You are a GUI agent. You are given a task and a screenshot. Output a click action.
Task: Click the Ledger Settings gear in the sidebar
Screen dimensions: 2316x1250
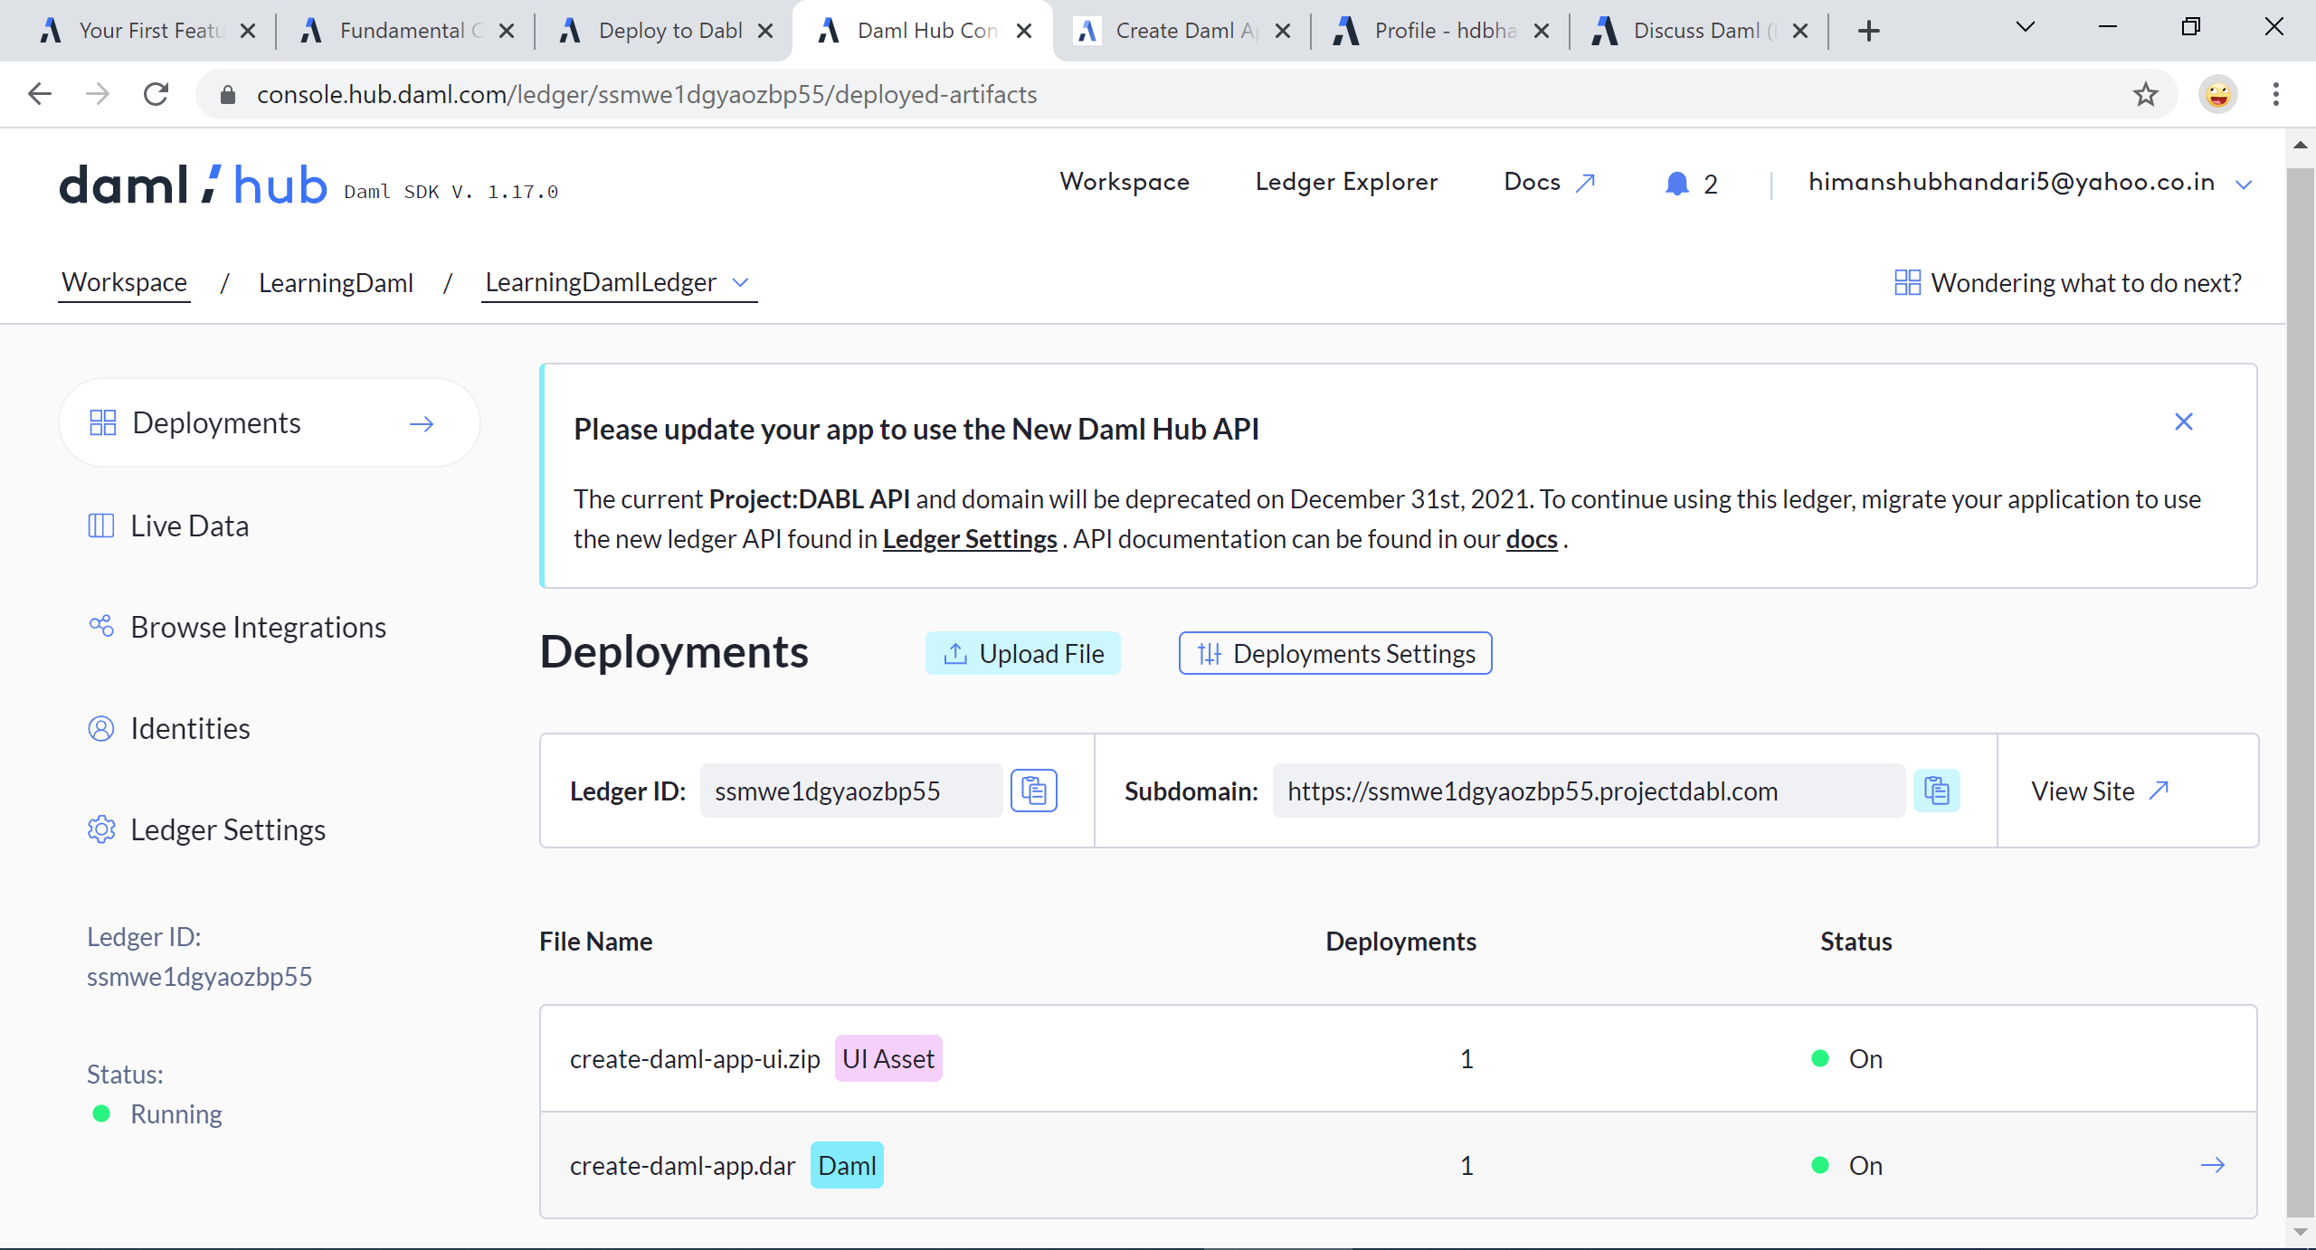(101, 829)
